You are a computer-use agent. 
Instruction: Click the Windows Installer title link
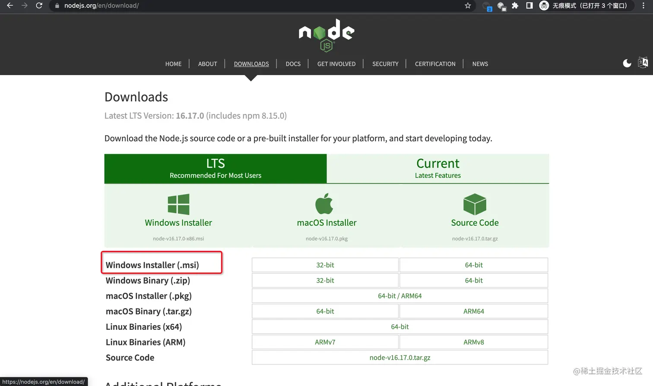178,223
